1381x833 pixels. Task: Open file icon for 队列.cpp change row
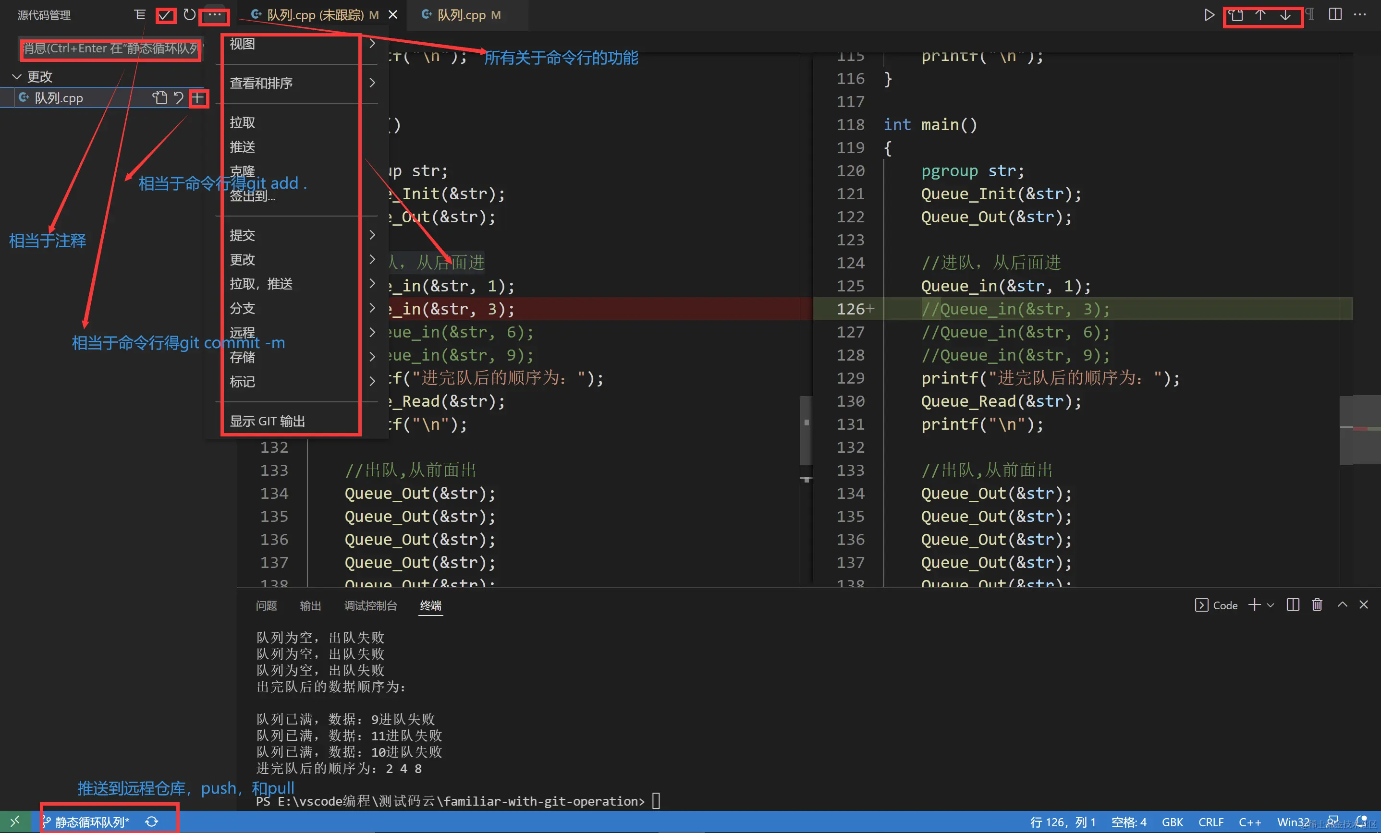(x=160, y=98)
